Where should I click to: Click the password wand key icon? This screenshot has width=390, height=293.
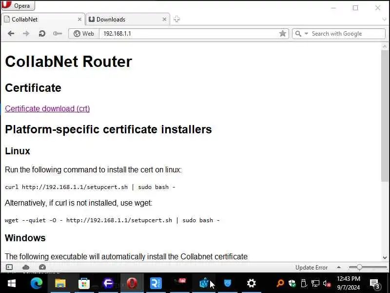(x=58, y=33)
